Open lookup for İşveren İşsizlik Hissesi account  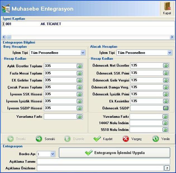click(x=79, y=101)
